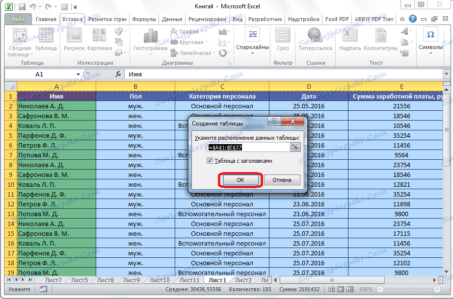
Task: Click the Картинка clip art icon
Action: pyautogui.click(x=99, y=35)
